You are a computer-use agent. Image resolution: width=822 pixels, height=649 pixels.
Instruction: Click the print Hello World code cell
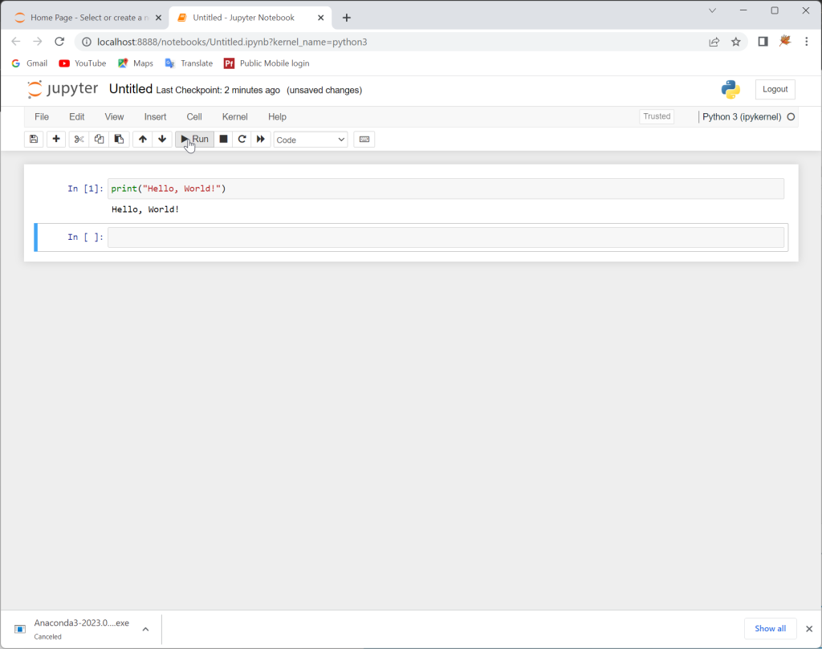pyautogui.click(x=446, y=189)
